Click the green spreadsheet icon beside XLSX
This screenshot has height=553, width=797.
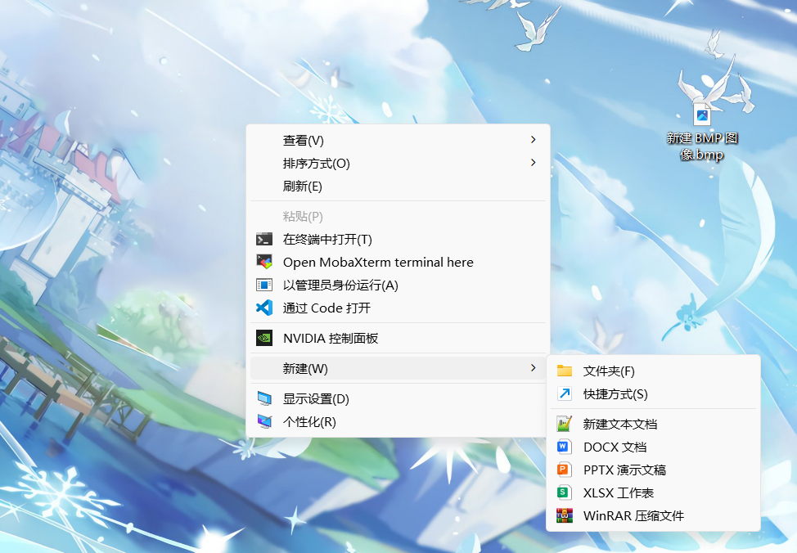(563, 492)
